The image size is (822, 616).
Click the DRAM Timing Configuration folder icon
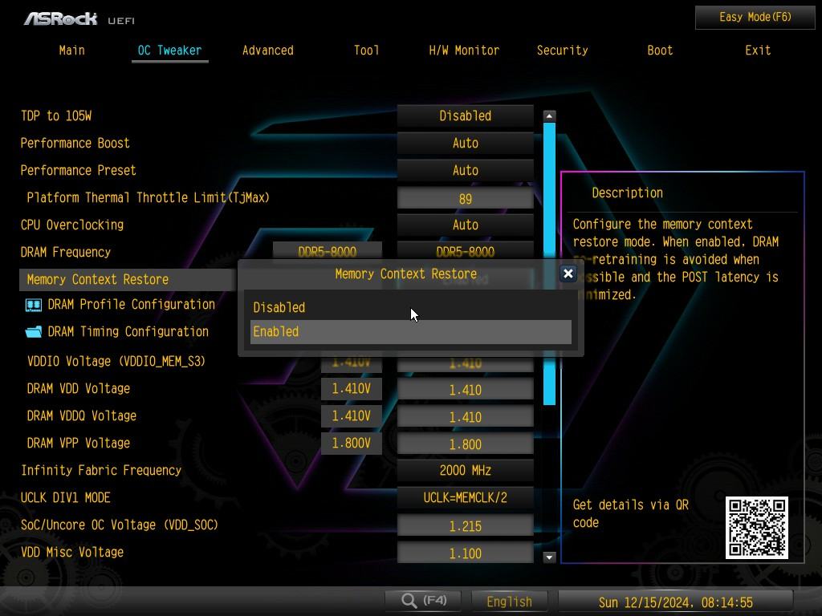coord(34,332)
